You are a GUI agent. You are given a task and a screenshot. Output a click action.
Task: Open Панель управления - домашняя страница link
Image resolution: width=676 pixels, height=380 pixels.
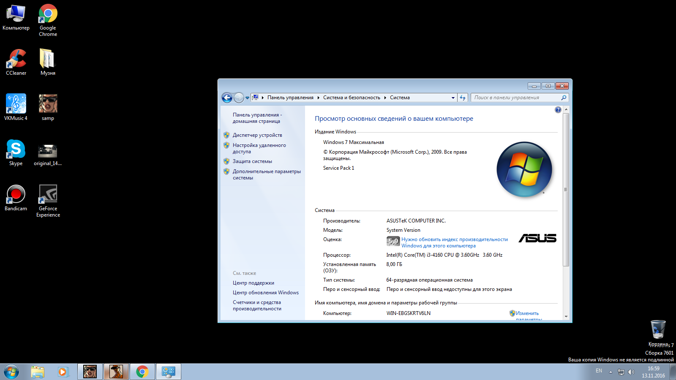[257, 118]
